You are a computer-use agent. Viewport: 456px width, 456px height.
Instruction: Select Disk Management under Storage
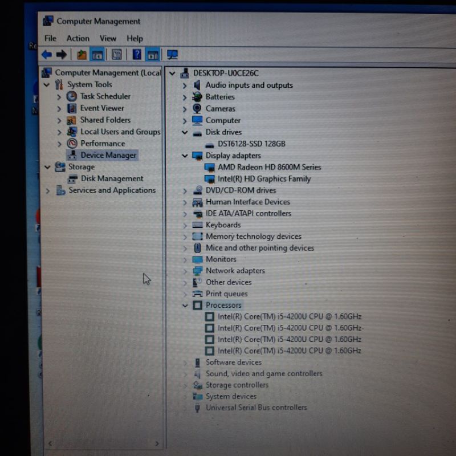click(x=112, y=178)
